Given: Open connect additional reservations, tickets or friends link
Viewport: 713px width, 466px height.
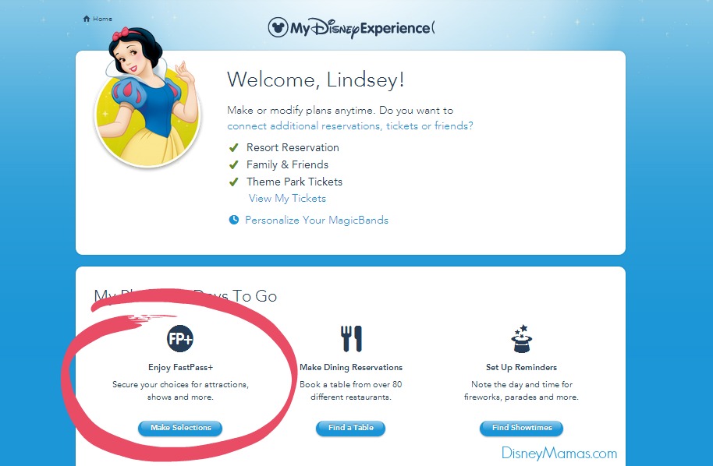Looking at the screenshot, I should [350, 125].
